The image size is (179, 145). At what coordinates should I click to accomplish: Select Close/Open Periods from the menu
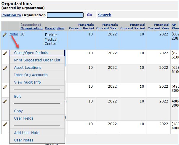31,53
